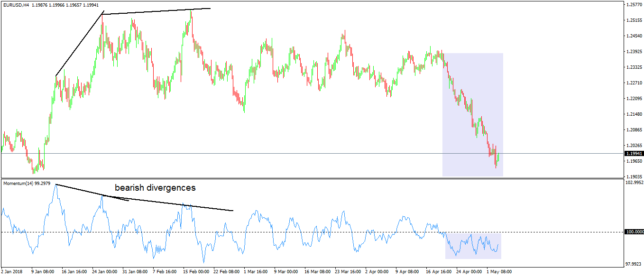Click the 16 Jan 16:00 time label
The height and width of the screenshot is (277, 644).
click(x=74, y=272)
